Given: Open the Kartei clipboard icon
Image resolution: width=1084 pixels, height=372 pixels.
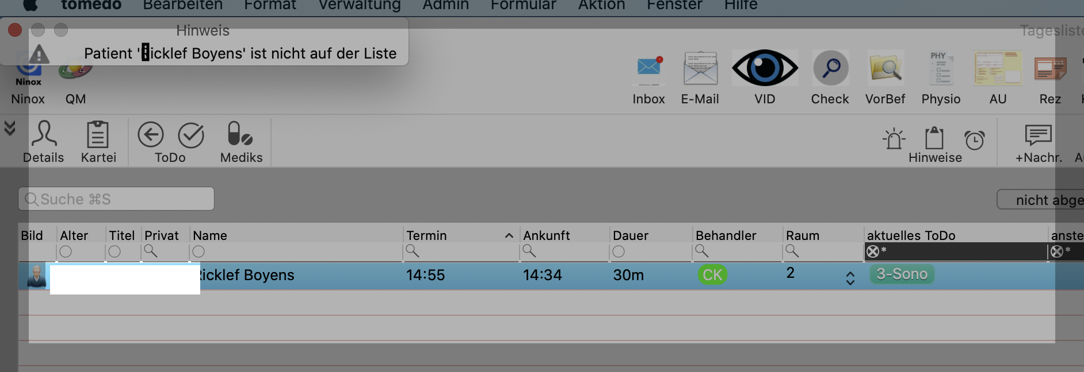Looking at the screenshot, I should tap(98, 134).
